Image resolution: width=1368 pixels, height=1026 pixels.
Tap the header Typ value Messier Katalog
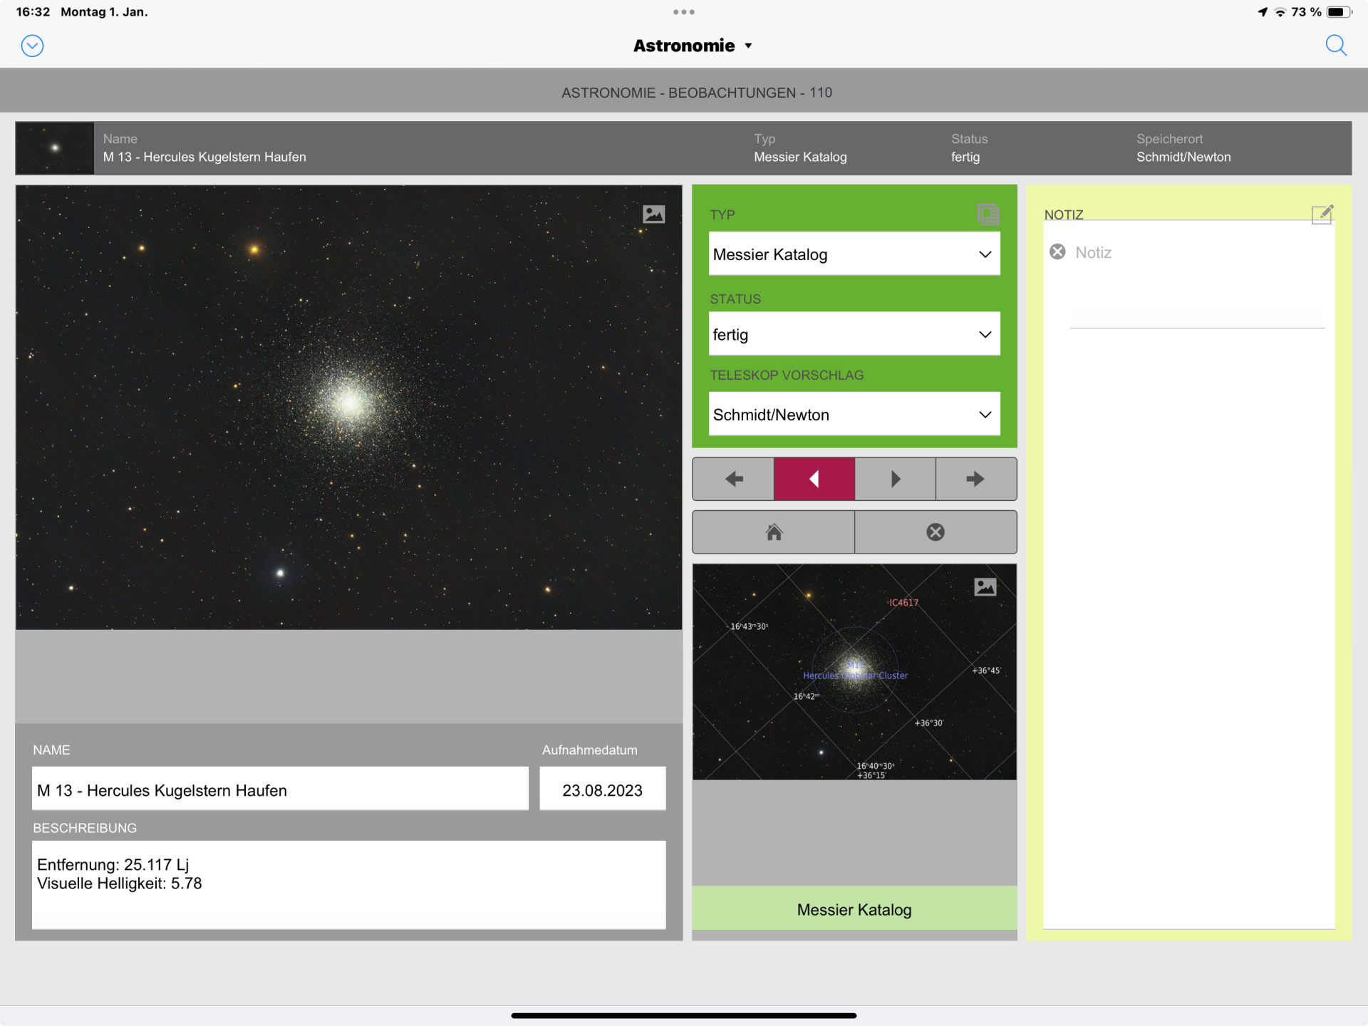[x=800, y=157]
